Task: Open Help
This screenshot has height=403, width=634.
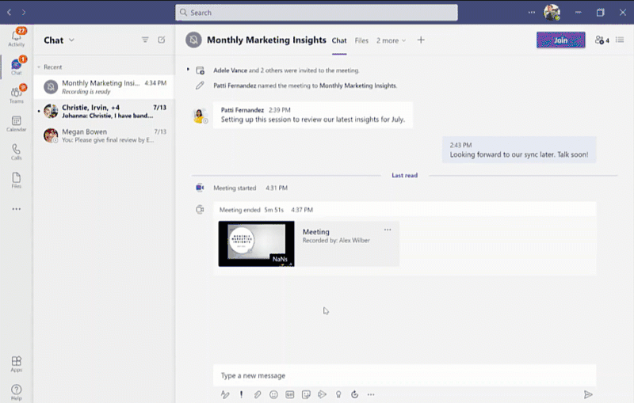Action: [x=16, y=392]
